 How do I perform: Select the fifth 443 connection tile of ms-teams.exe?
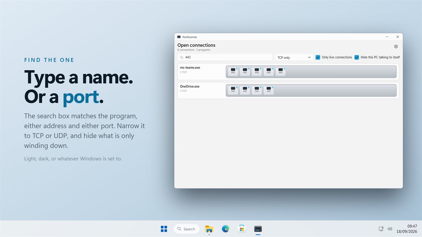pyautogui.click(x=281, y=71)
